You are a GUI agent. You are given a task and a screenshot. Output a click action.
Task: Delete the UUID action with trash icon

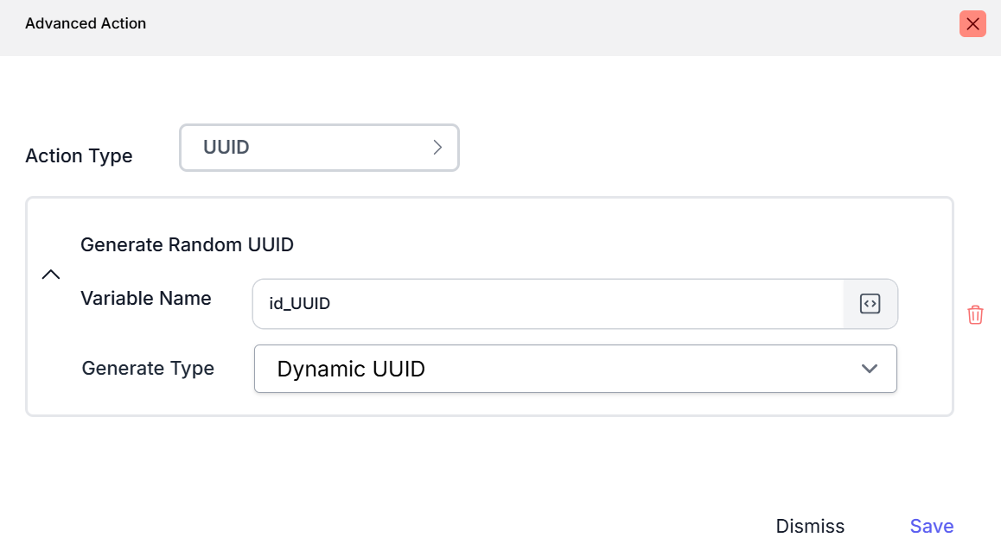[975, 314]
